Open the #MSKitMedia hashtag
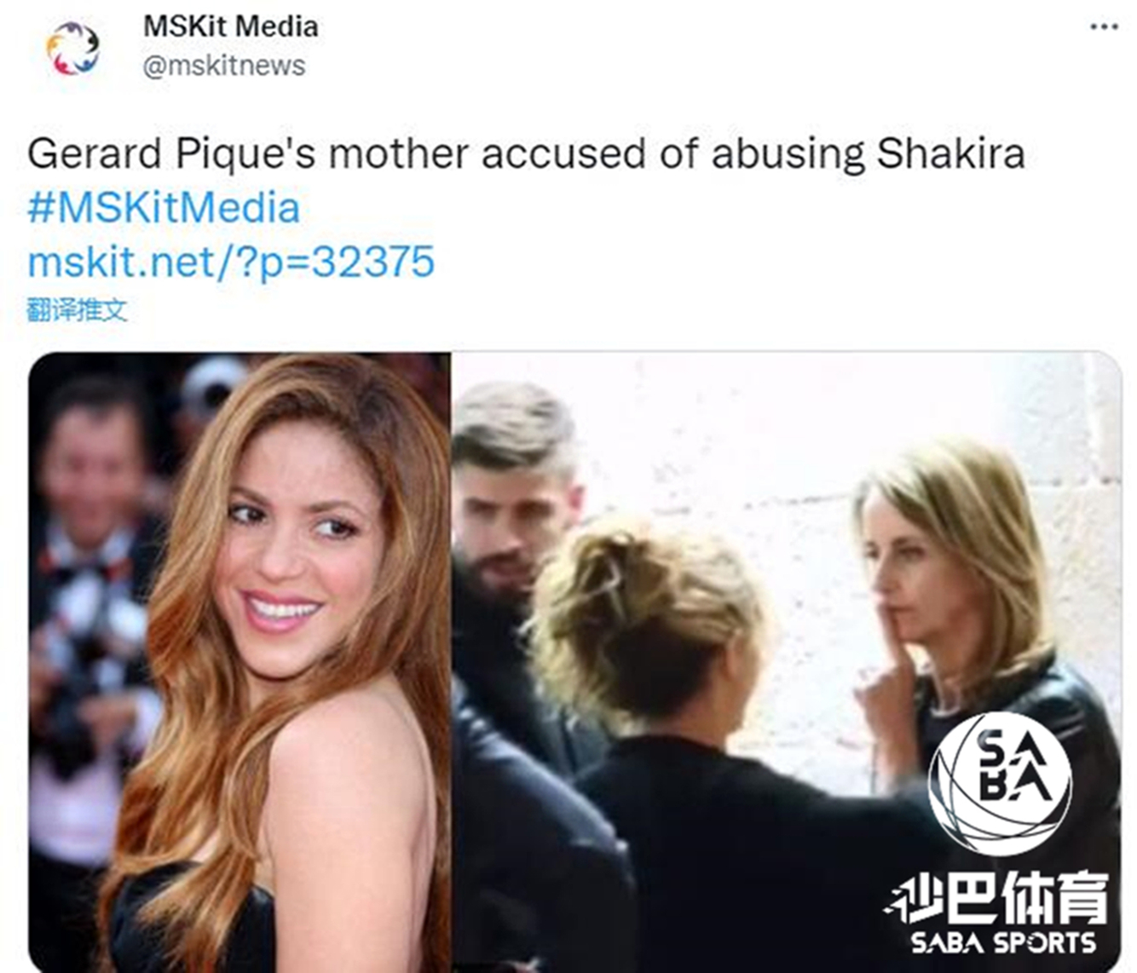The height and width of the screenshot is (973, 1137). coord(164,208)
